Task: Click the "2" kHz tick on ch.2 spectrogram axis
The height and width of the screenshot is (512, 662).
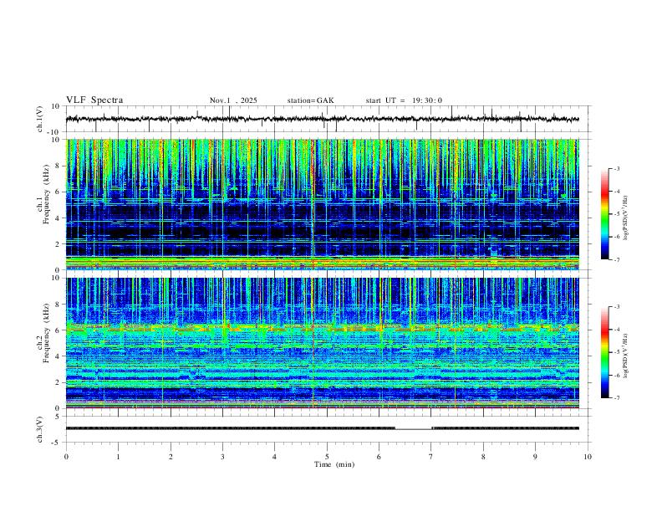Action: tap(58, 382)
